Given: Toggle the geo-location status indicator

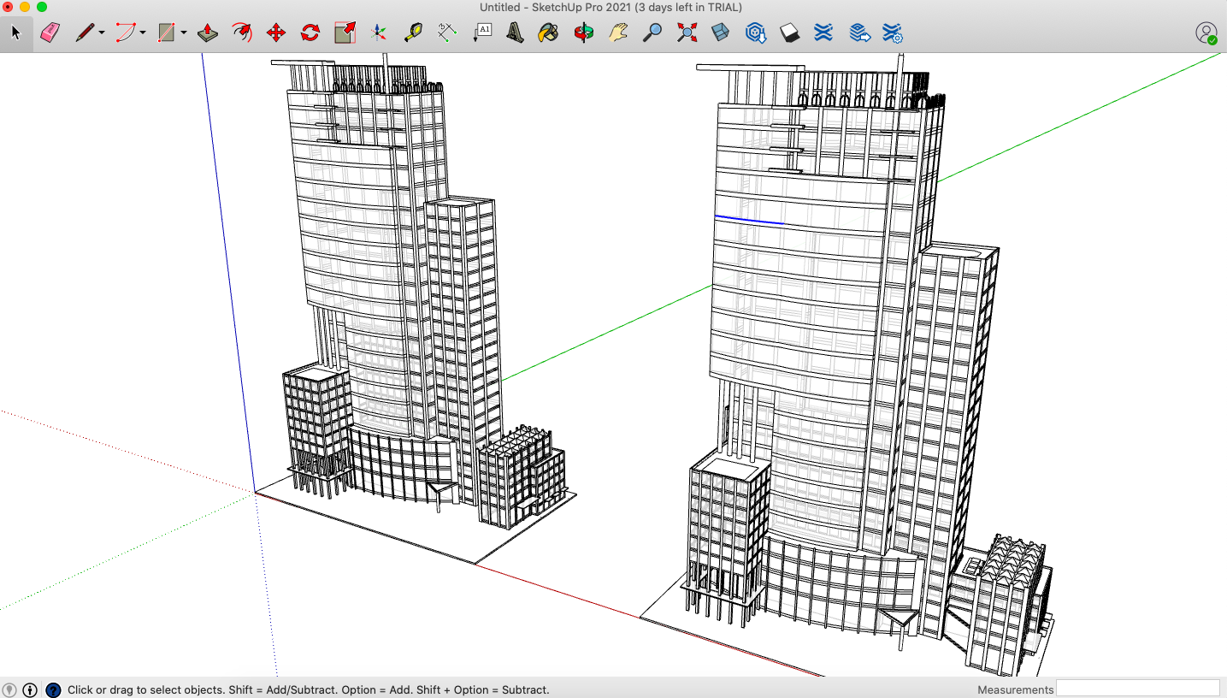Looking at the screenshot, I should pyautogui.click(x=9, y=689).
